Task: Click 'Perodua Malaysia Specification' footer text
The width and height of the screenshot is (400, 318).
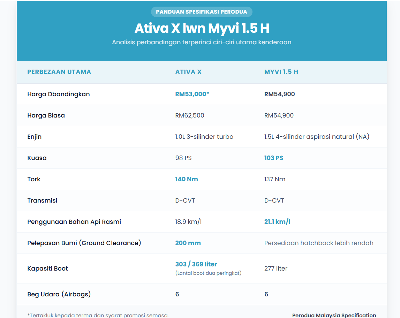Action: [x=334, y=316]
